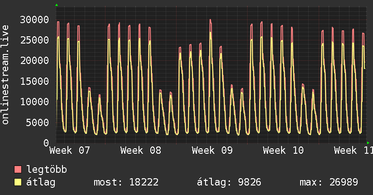This screenshot has height=195, width=373.
Task: Click the 20000 y-axis tick label
Action: tap(34, 61)
